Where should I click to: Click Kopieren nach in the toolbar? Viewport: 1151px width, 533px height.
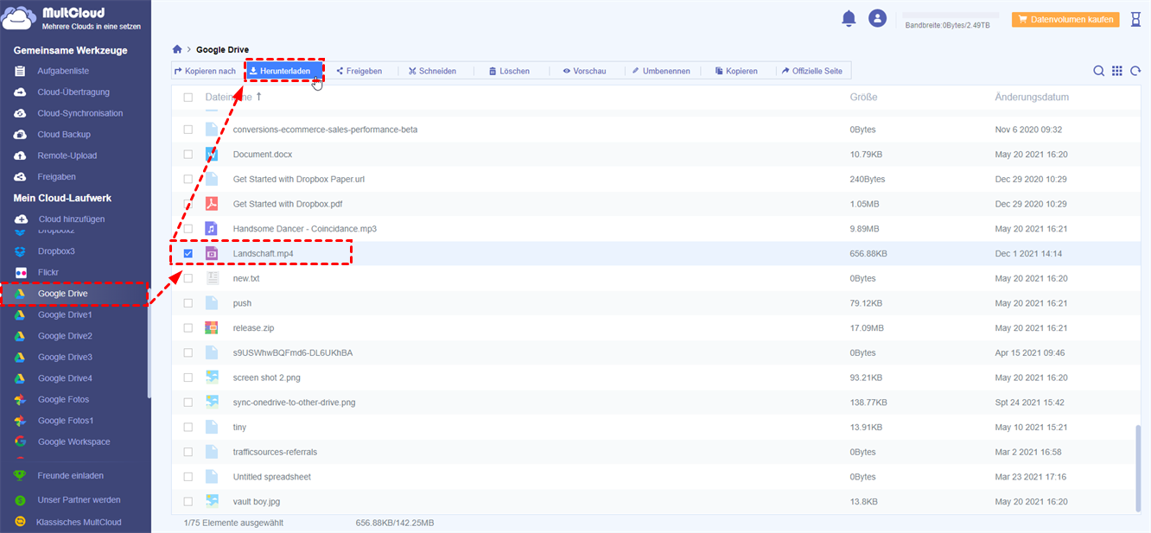[205, 71]
